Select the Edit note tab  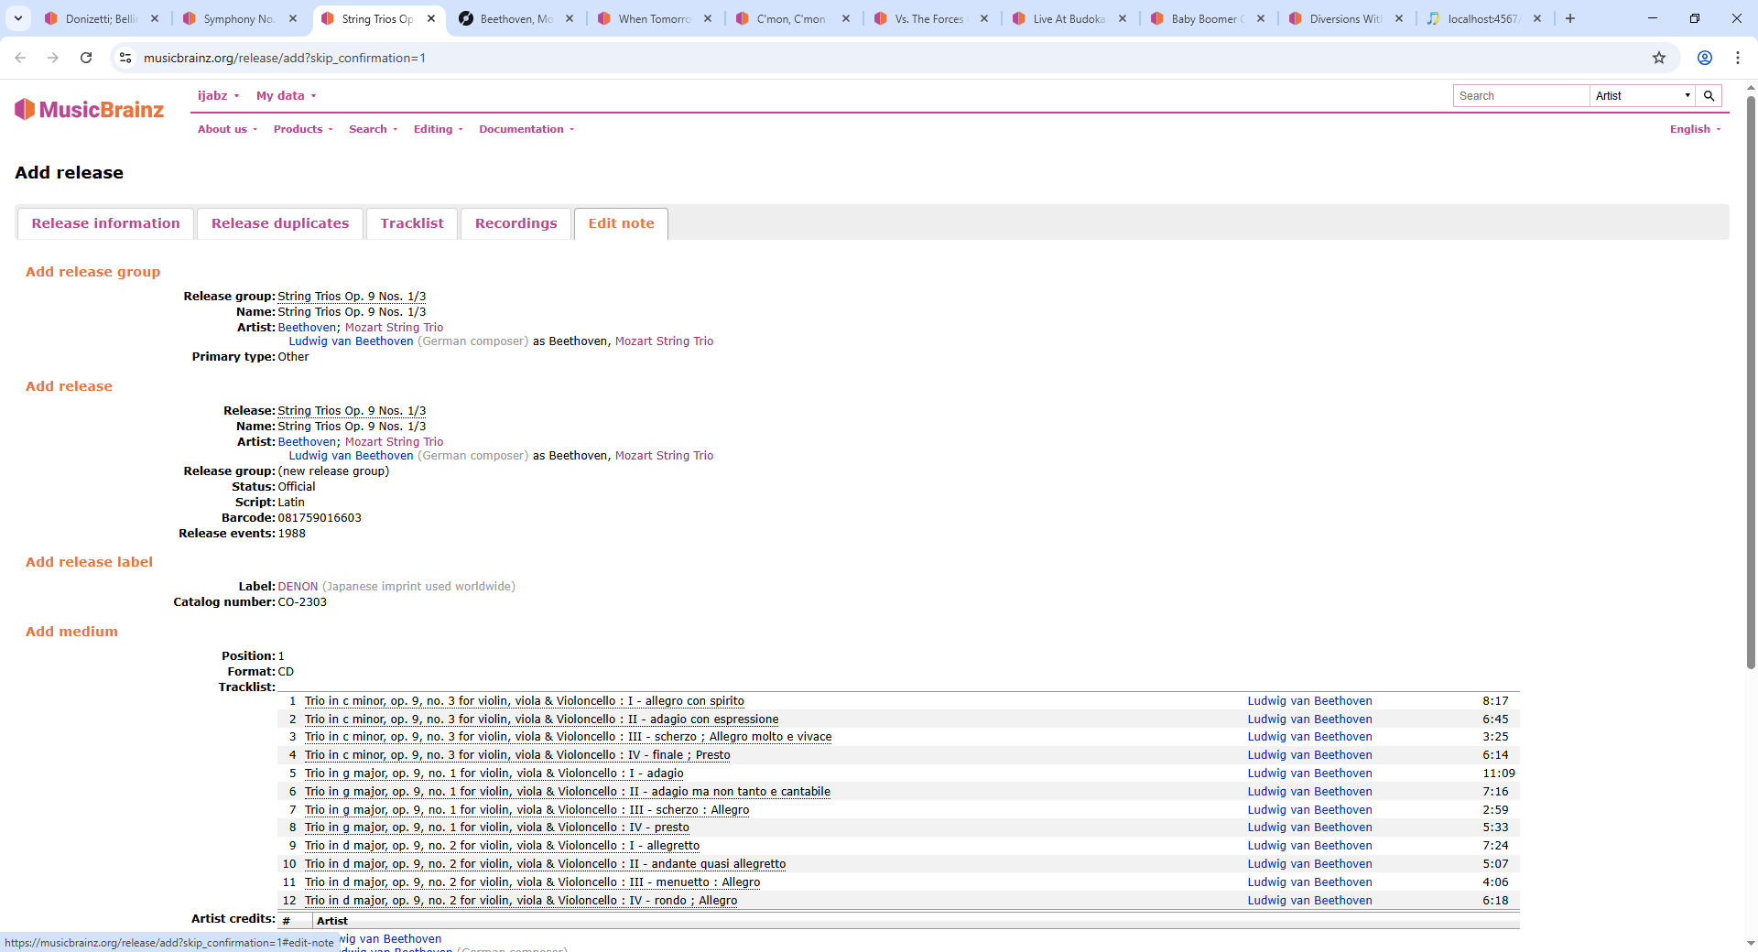click(621, 223)
